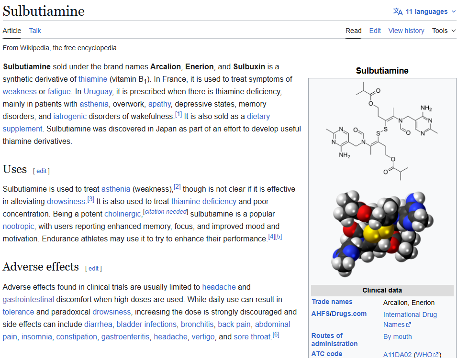Open asthenia link in Uses section
Image resolution: width=458 pixels, height=358 pixels.
click(116, 189)
